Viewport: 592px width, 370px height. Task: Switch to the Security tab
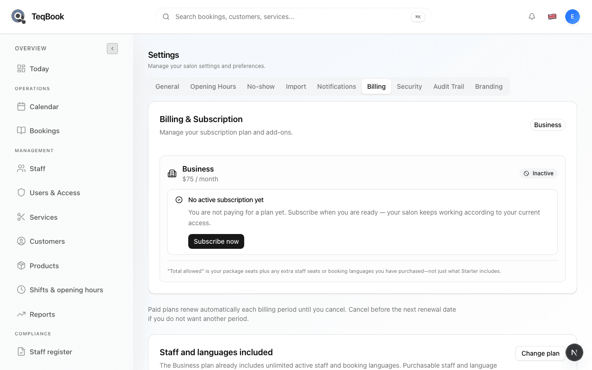coord(409,86)
